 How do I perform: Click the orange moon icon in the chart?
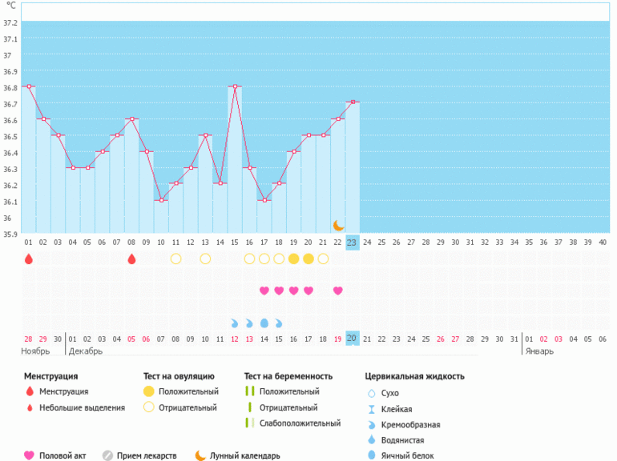point(338,226)
